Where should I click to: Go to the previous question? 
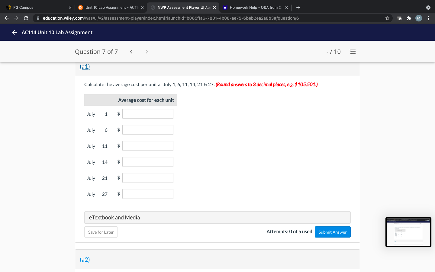pos(131,52)
